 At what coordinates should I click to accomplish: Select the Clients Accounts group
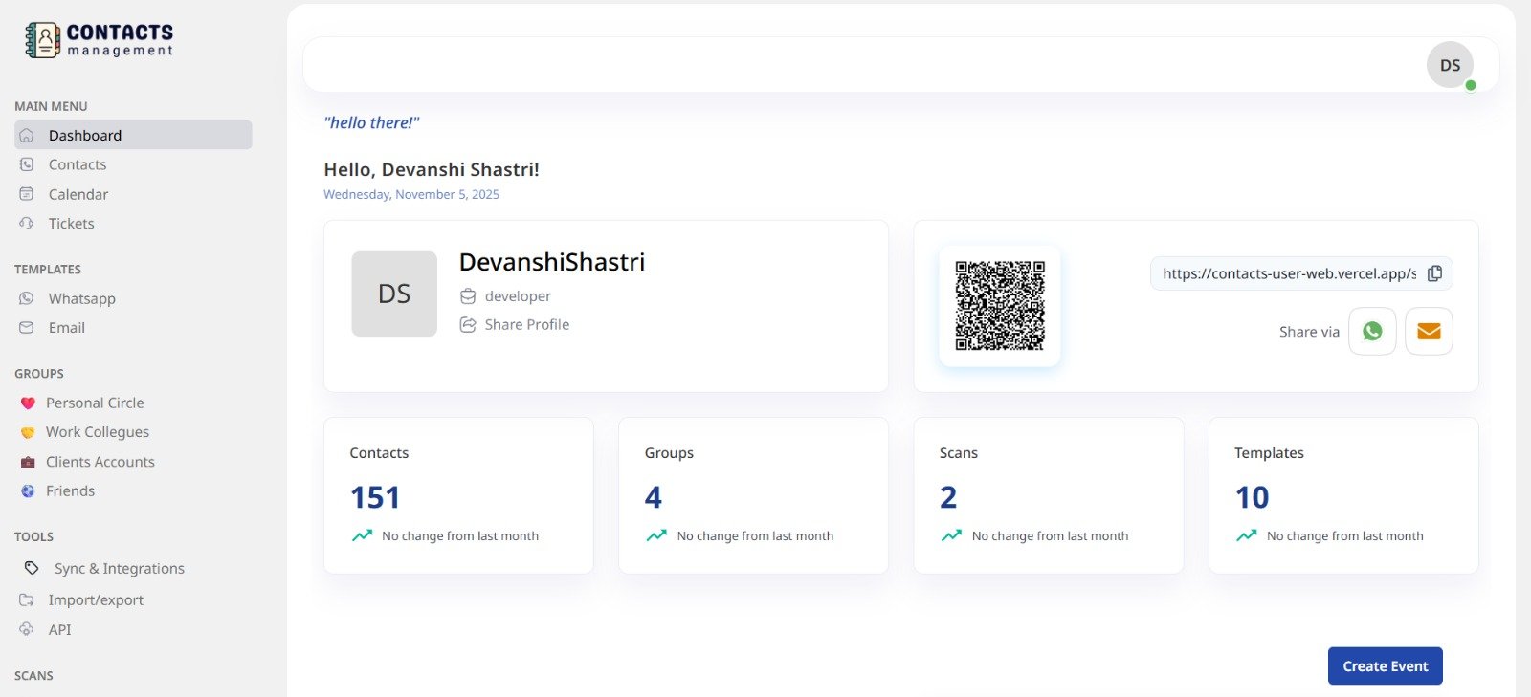100,462
